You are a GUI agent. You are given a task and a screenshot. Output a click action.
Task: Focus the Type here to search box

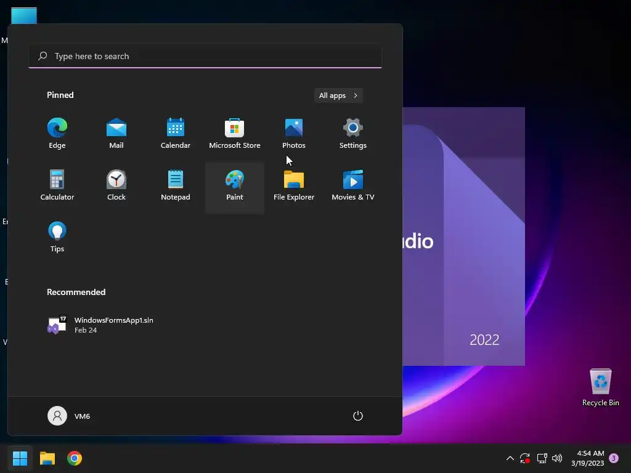(205, 56)
